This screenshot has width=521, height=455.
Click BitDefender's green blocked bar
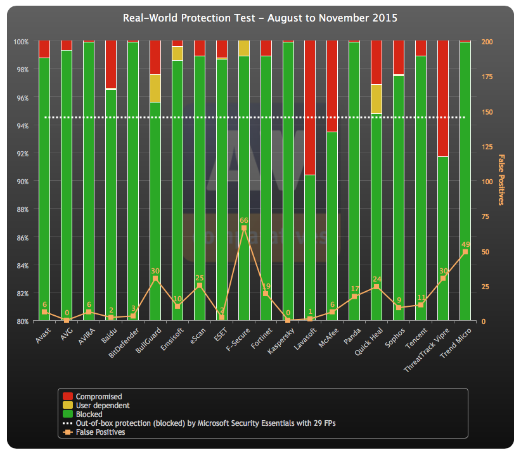(x=133, y=181)
